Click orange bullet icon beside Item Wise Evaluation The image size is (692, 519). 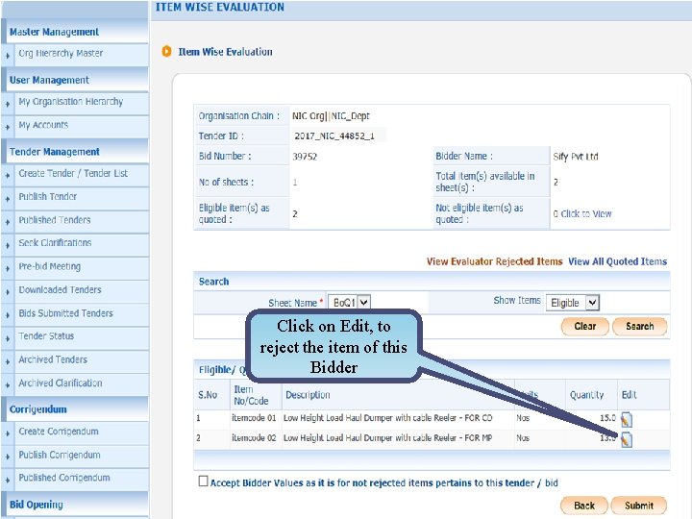(x=166, y=52)
